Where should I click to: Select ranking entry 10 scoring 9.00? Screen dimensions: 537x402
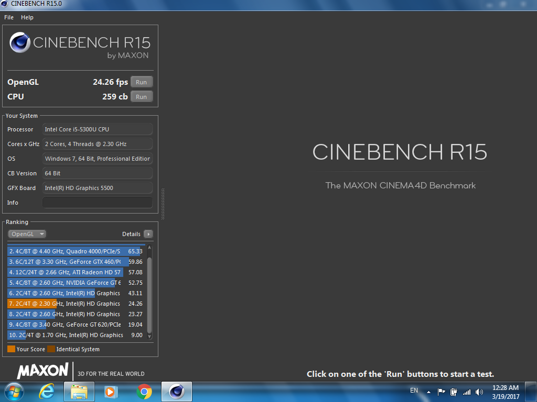coord(76,335)
